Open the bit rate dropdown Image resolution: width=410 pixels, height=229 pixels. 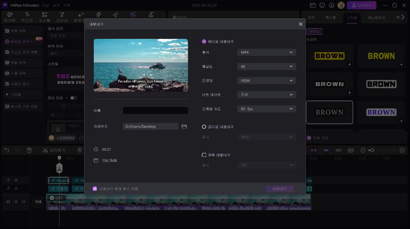pyautogui.click(x=266, y=95)
